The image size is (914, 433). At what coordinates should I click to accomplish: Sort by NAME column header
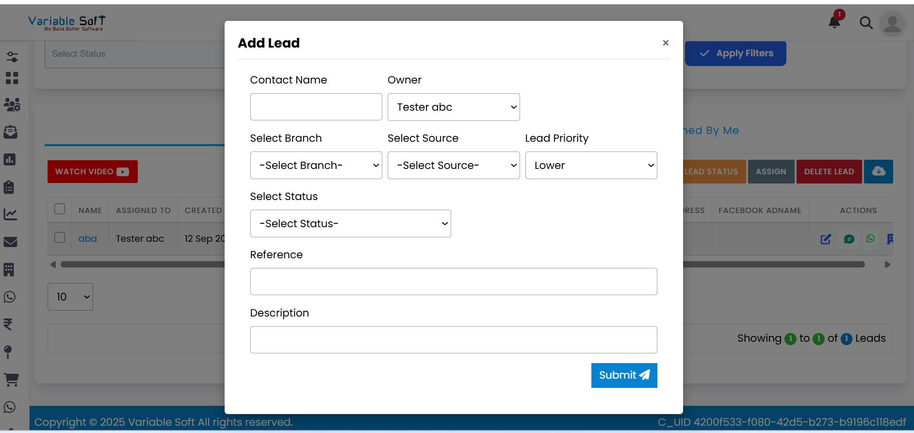[x=90, y=210]
